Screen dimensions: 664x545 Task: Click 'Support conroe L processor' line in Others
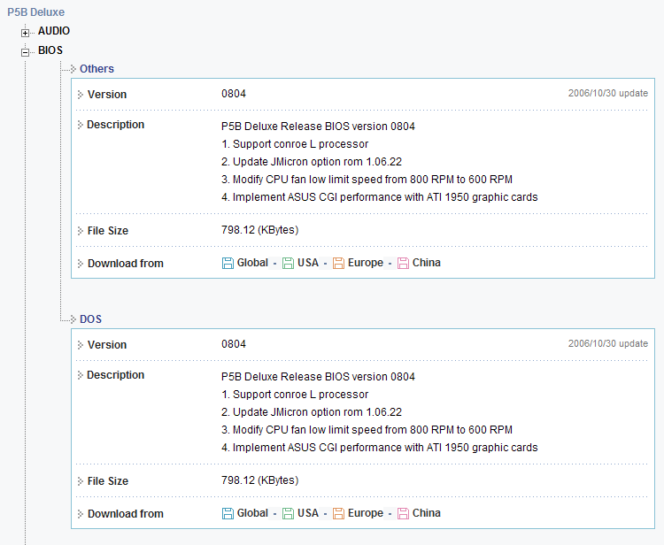(x=295, y=144)
